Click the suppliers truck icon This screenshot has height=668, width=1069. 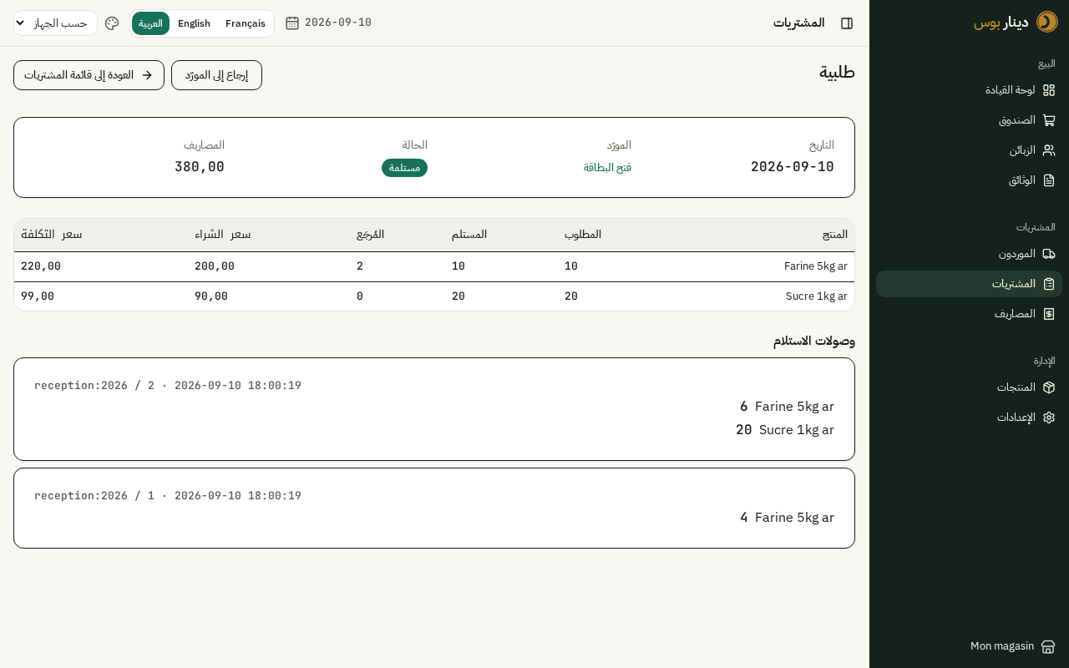1049,254
